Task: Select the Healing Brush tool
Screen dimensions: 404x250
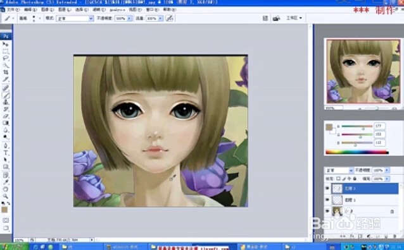Action: pos(6,88)
